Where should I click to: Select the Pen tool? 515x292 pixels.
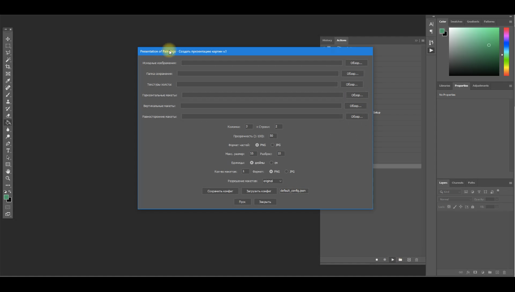pyautogui.click(x=8, y=143)
